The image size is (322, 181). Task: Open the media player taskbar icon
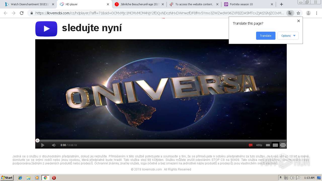pos(37,178)
